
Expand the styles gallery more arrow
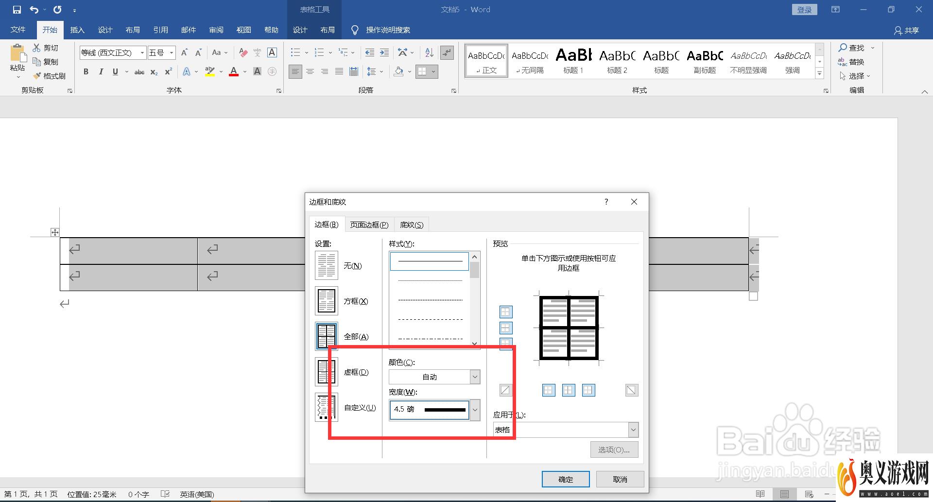(820, 73)
